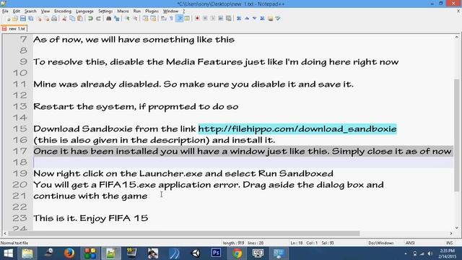Play back the recorded macro icon
The image size is (462, 260).
point(213,19)
